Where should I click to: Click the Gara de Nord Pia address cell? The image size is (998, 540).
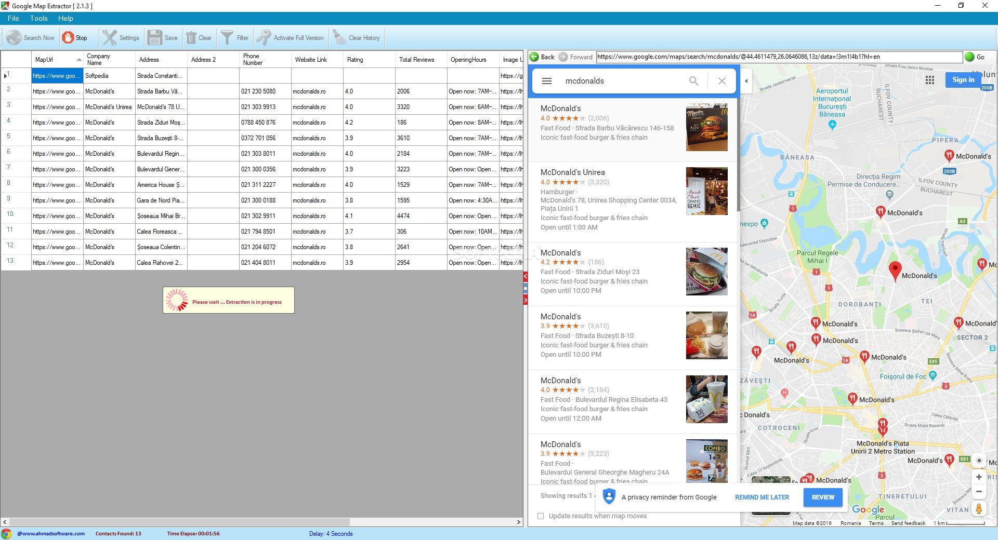click(161, 200)
